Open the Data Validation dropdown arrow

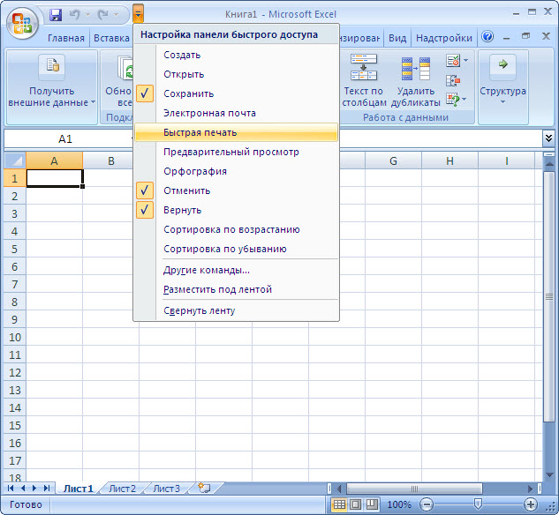(465, 61)
